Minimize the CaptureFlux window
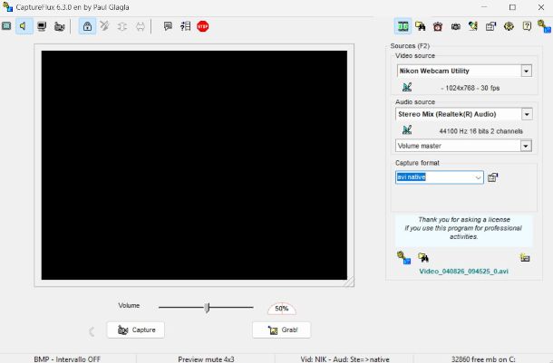553x363 pixels. click(484, 7)
